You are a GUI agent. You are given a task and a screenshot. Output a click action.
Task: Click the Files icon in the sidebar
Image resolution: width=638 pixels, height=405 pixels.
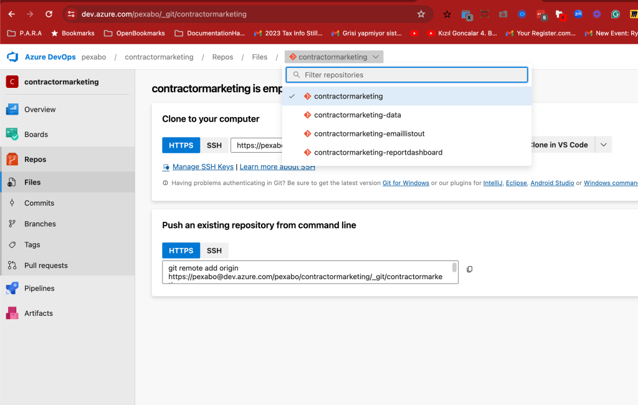pyautogui.click(x=12, y=182)
